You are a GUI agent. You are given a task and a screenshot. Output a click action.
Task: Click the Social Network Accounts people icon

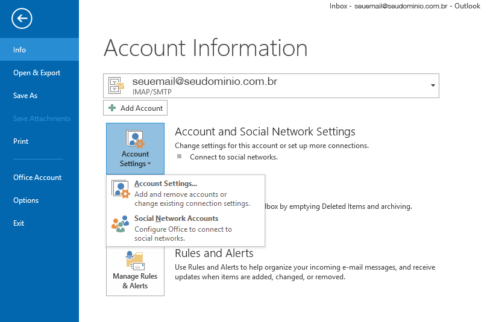pos(121,224)
